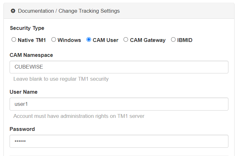The height and width of the screenshot is (156, 238).
Task: Click the 'Leave blank to use regular TM1 security' hint
Action: (61, 79)
